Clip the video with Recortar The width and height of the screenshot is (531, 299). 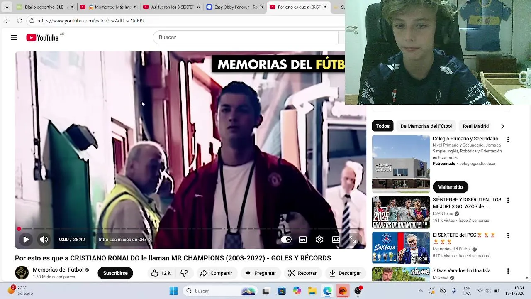click(302, 273)
